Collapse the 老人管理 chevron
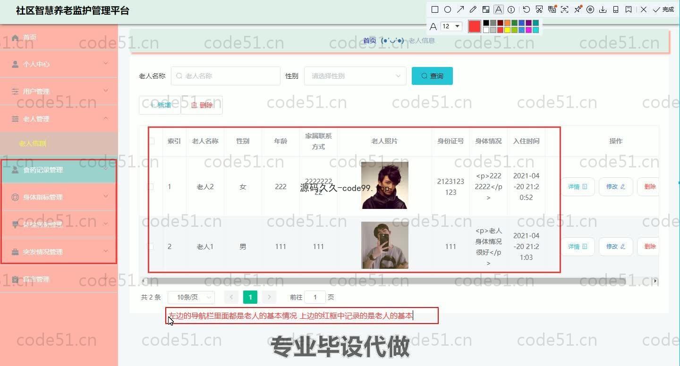 (x=106, y=118)
